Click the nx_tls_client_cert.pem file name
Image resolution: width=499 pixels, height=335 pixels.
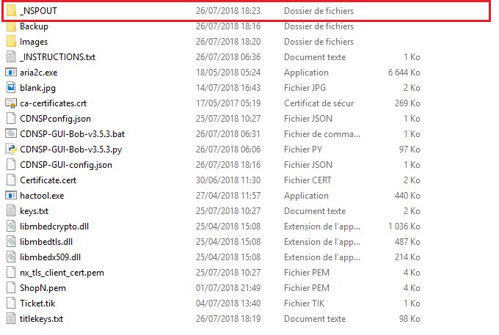[x=62, y=273]
